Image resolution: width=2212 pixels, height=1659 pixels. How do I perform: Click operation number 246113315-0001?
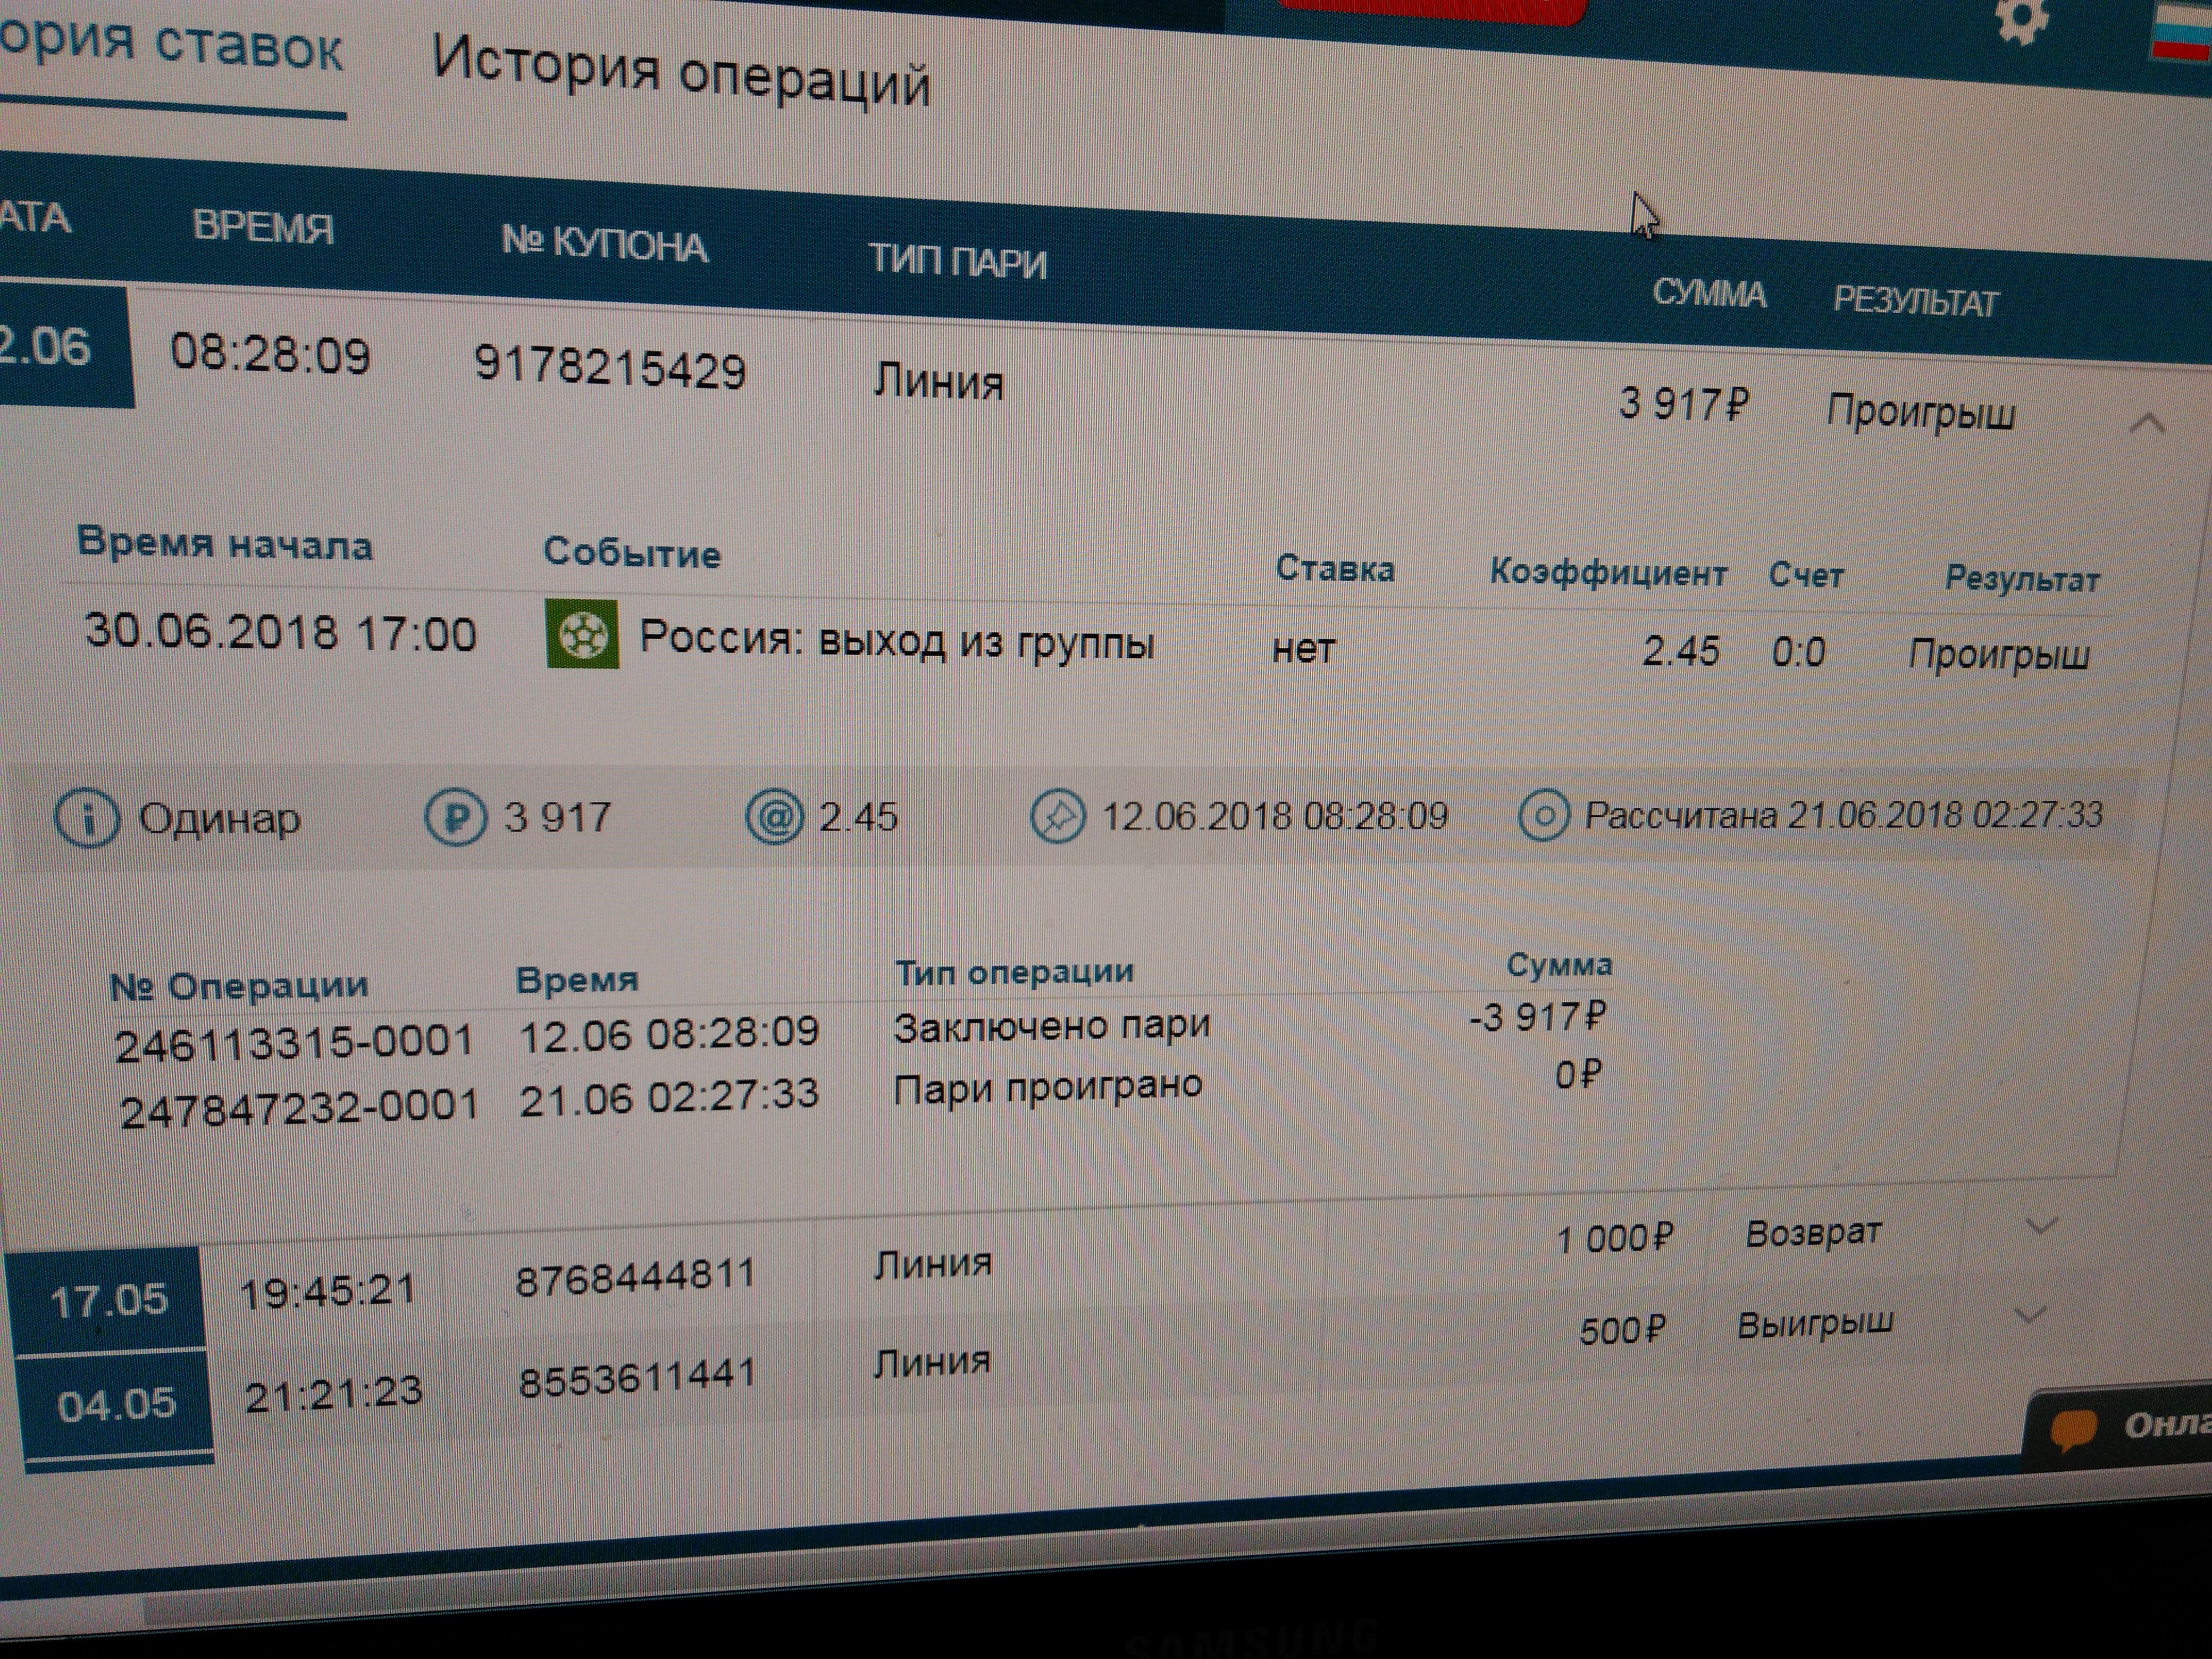[x=293, y=1043]
